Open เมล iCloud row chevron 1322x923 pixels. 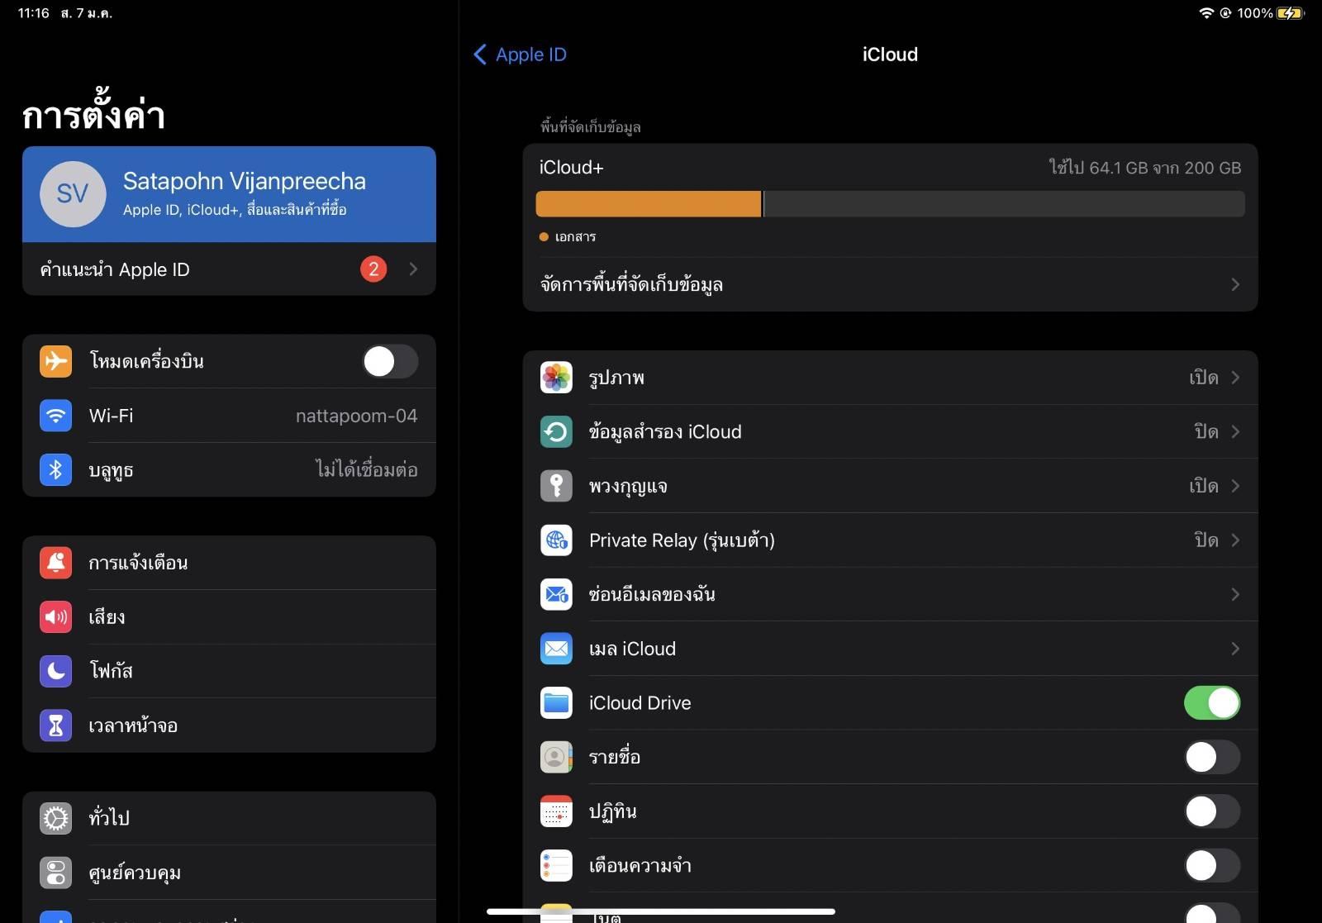click(x=1235, y=649)
